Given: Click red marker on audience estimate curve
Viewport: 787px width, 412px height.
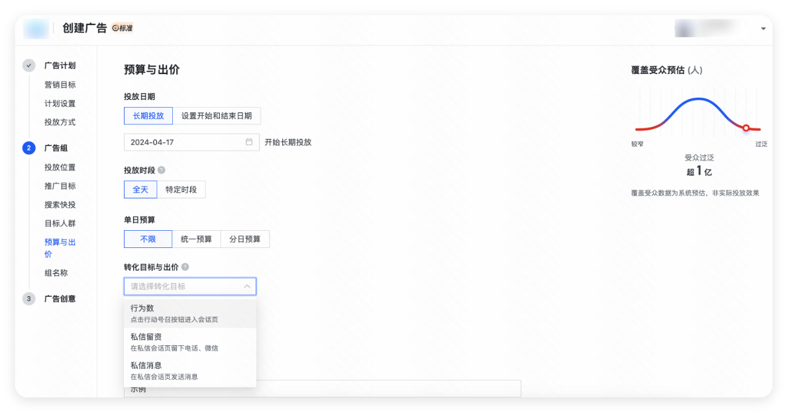Looking at the screenshot, I should (x=746, y=128).
